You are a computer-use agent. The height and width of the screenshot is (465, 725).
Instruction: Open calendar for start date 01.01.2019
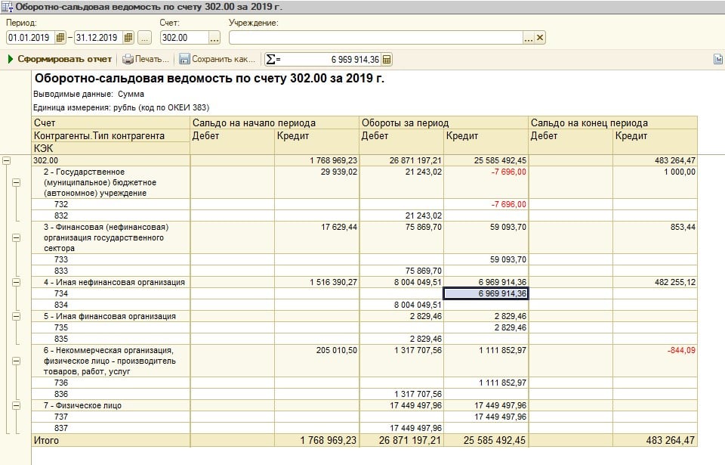click(x=60, y=38)
